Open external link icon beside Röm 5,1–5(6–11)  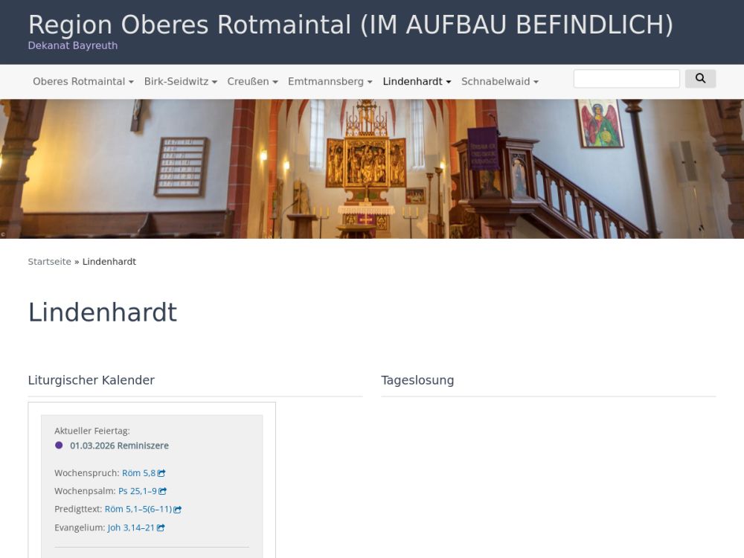(x=178, y=509)
